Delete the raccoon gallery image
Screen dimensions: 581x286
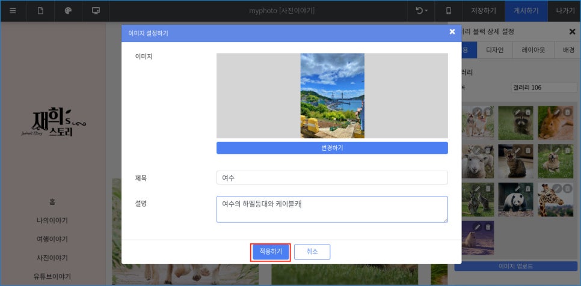coord(527,111)
